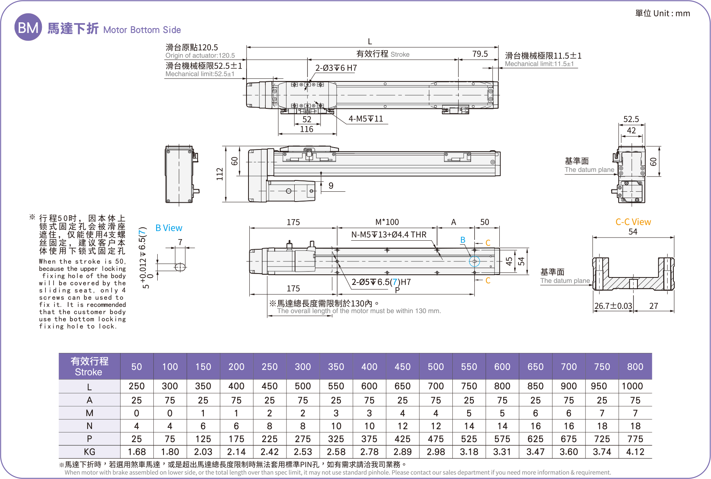This screenshot has width=711, height=479.
Task: Select the 50 stroke column header
Action: pyautogui.click(x=137, y=367)
